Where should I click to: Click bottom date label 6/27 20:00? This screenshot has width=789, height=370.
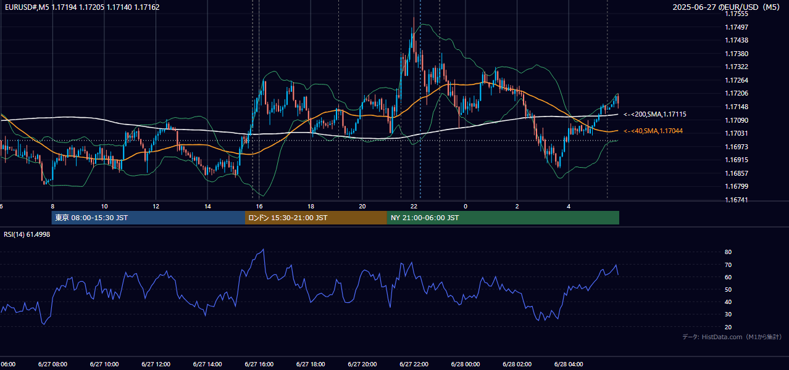(362, 364)
